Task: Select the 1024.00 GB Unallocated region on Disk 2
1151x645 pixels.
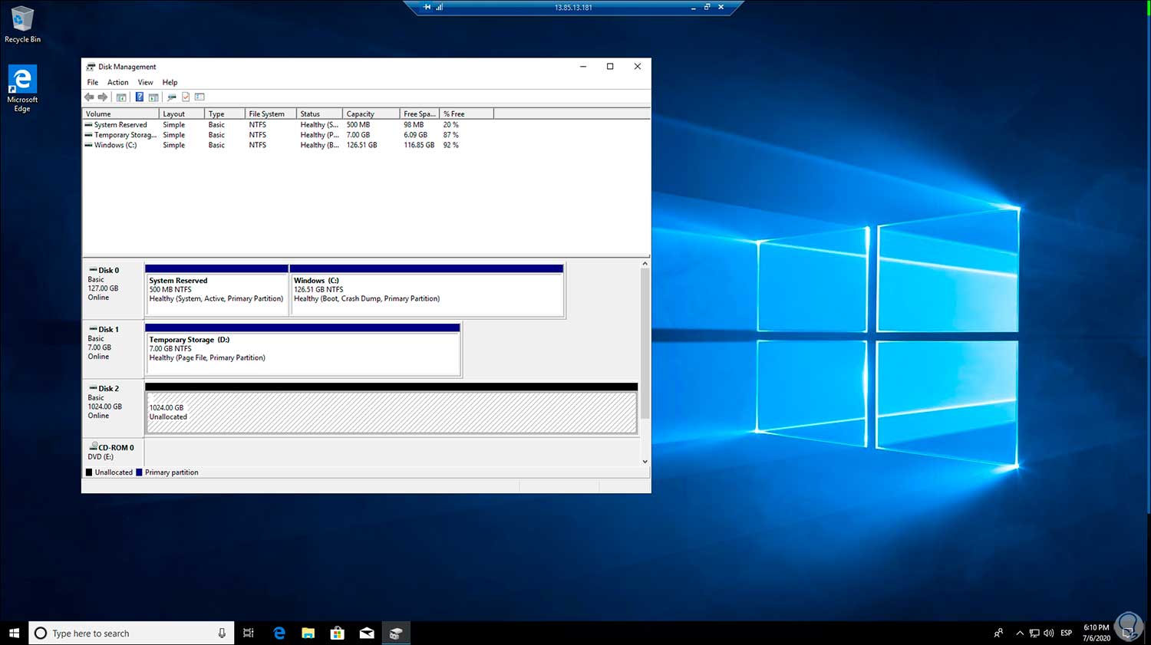Action: pos(391,413)
